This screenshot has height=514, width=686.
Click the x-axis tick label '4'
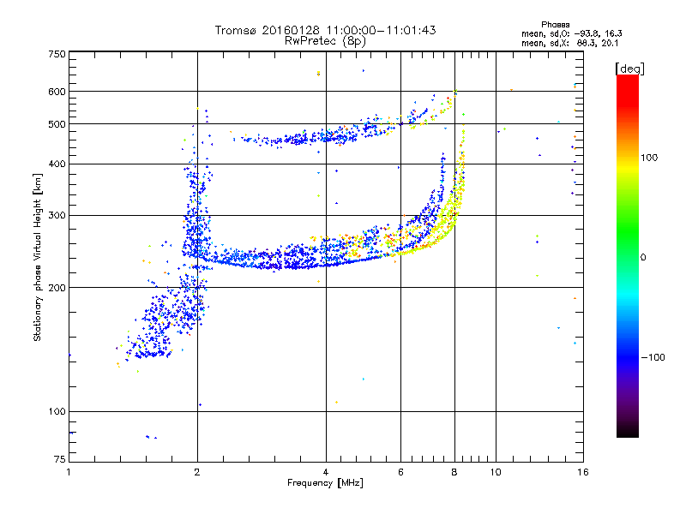point(326,472)
